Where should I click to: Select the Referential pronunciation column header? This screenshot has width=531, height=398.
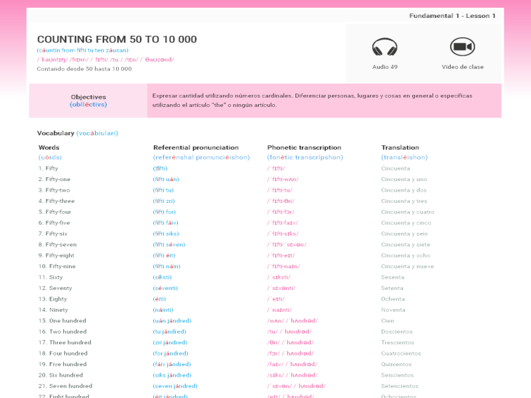point(196,148)
